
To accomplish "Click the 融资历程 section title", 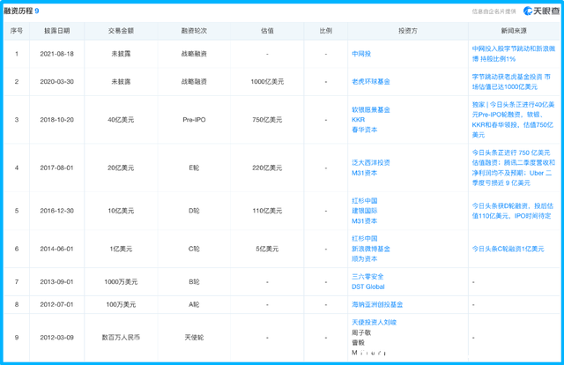I will (x=19, y=11).
